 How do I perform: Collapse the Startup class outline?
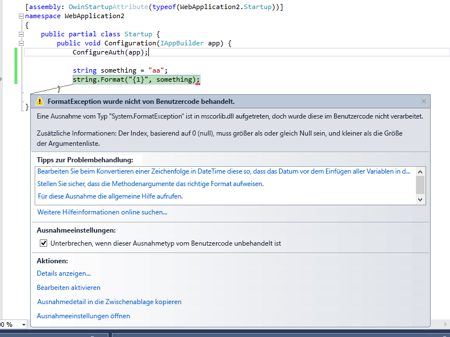tap(21, 34)
